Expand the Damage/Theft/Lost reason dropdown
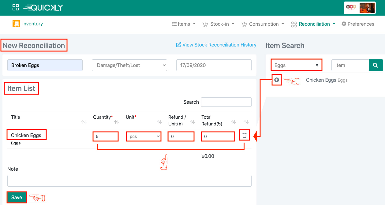Image resolution: width=385 pixels, height=205 pixels. coord(129,65)
